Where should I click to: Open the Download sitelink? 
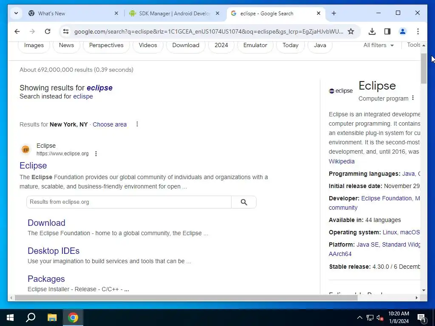pyautogui.click(x=46, y=223)
